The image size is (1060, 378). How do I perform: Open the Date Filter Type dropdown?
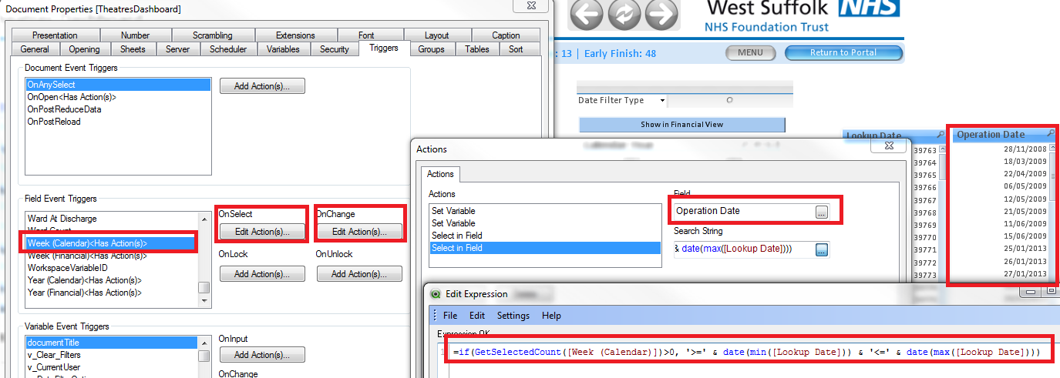point(661,101)
